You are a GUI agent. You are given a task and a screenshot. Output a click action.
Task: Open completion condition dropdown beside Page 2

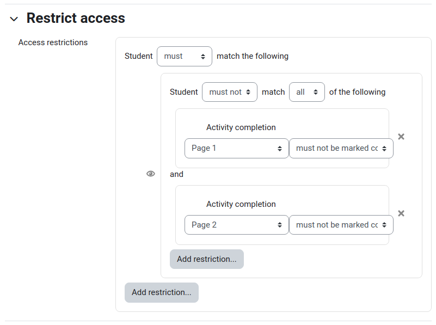(341, 225)
